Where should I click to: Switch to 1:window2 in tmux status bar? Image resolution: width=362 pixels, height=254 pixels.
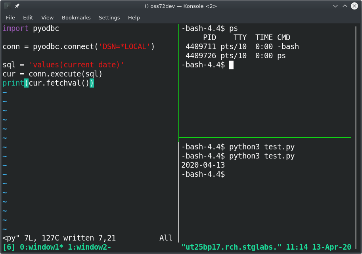(90, 247)
